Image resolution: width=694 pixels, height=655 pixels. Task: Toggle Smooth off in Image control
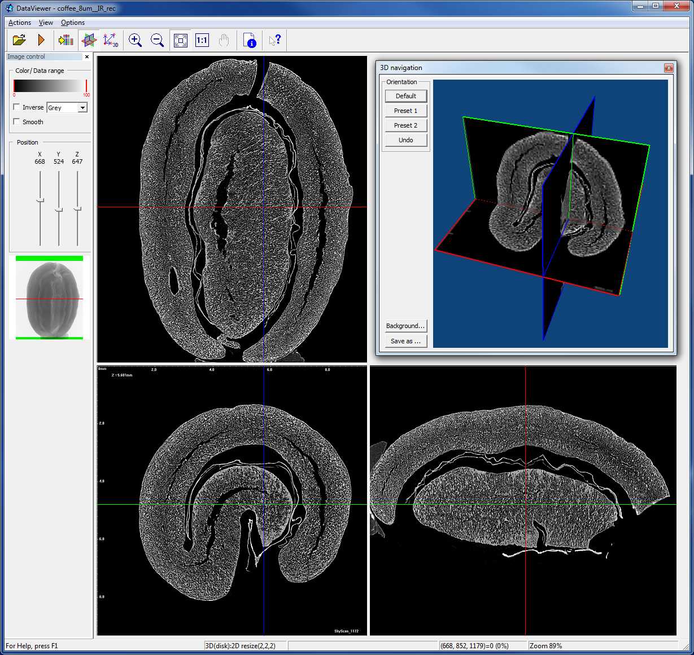click(18, 121)
